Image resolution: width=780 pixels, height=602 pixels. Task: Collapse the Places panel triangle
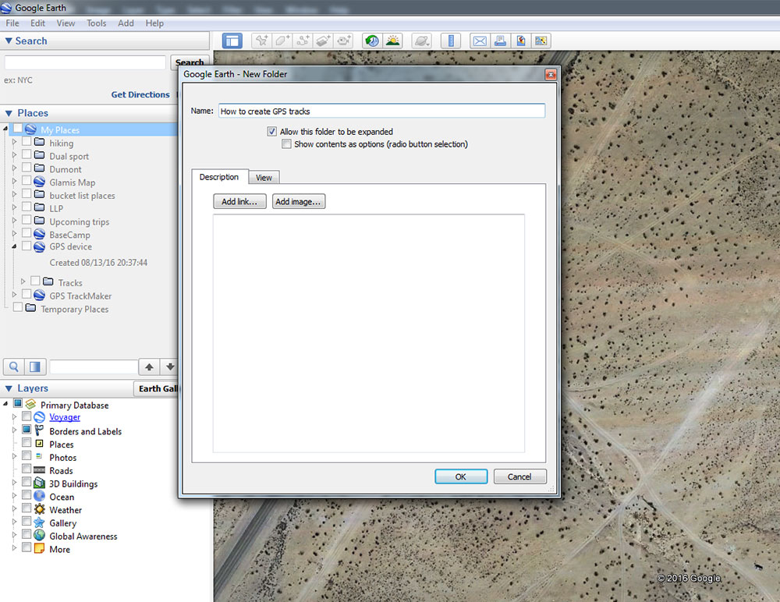9,113
